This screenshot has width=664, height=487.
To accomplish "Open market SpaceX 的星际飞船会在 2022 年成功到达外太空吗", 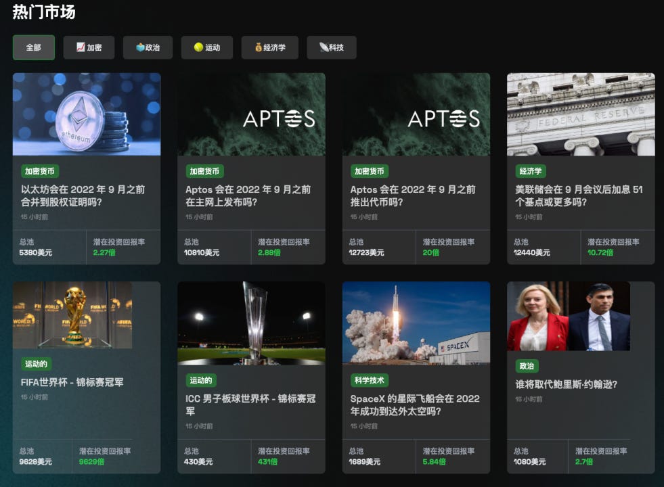I will coord(415,404).
